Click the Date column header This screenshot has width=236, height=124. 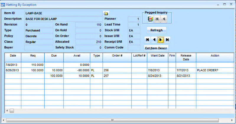pyautogui.click(x=13, y=55)
